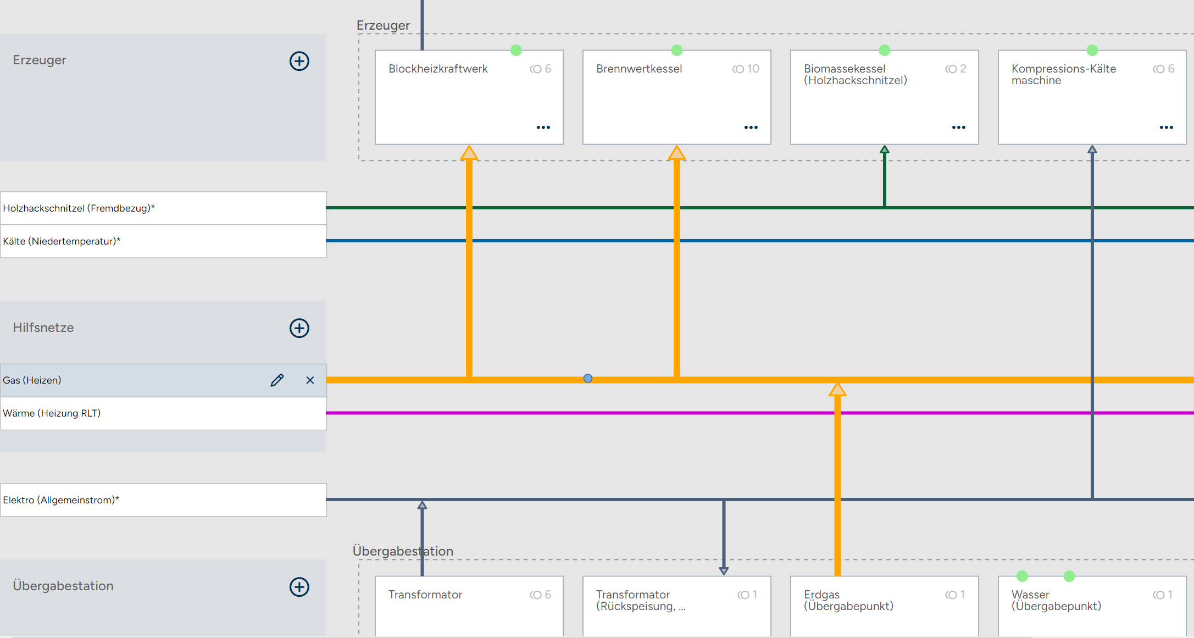Open Blockheizkraftwerk three-dot options menu
This screenshot has height=638, width=1194.
tap(543, 127)
